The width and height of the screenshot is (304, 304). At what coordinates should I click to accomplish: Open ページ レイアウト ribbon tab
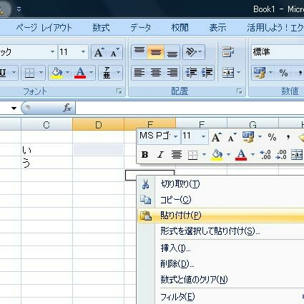[x=44, y=28]
